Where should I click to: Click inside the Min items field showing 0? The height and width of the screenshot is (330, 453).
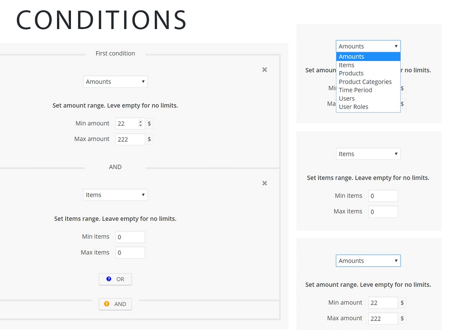(130, 237)
